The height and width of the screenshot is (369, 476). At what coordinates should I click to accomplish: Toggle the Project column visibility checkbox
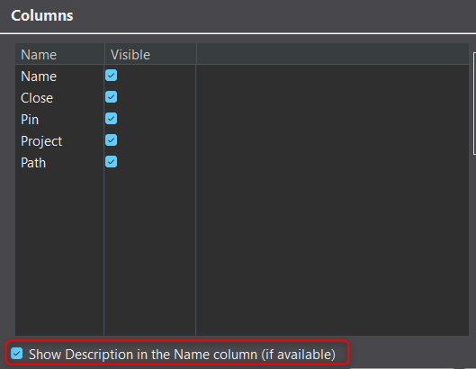[x=111, y=140]
